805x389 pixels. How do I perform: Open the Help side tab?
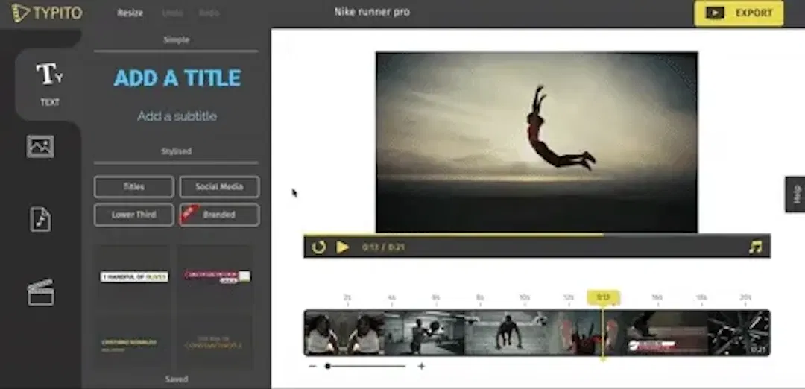pyautogui.click(x=795, y=194)
